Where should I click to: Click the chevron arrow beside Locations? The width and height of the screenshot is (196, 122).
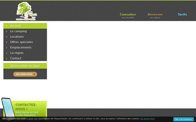click(7, 37)
